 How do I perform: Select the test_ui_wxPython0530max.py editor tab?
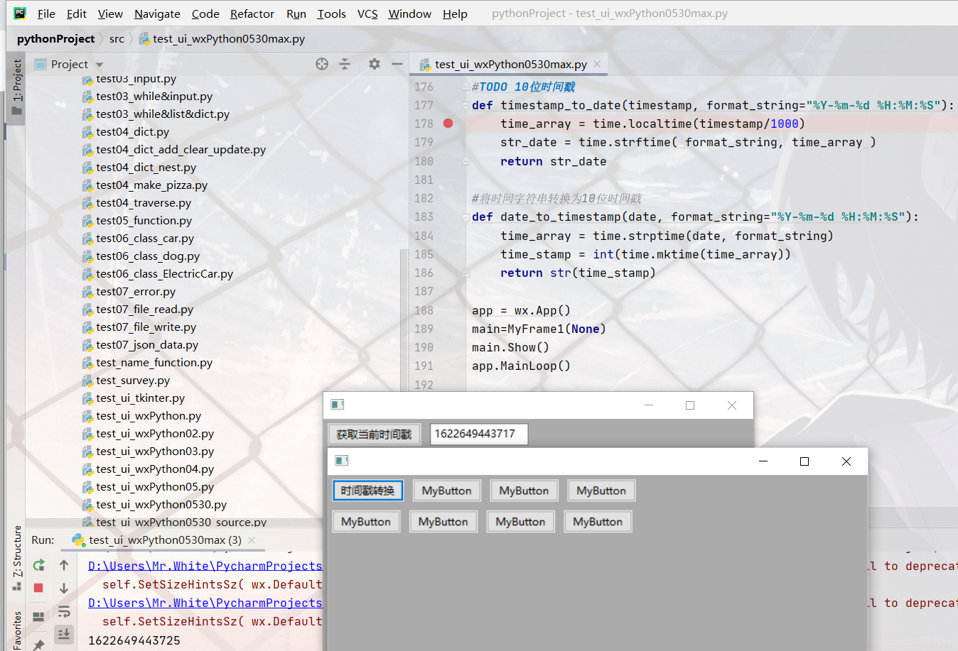[510, 64]
